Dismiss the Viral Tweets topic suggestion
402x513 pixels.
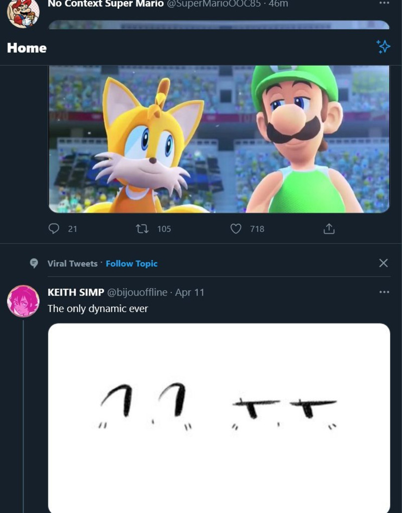click(383, 263)
